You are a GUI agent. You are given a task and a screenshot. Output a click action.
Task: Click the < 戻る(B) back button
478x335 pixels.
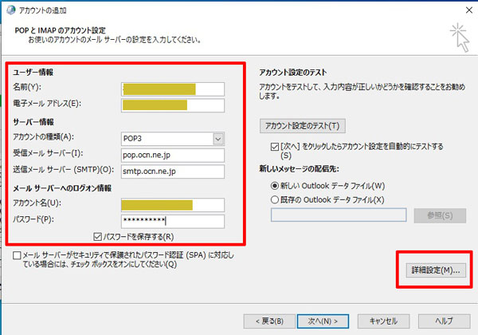click(x=269, y=321)
